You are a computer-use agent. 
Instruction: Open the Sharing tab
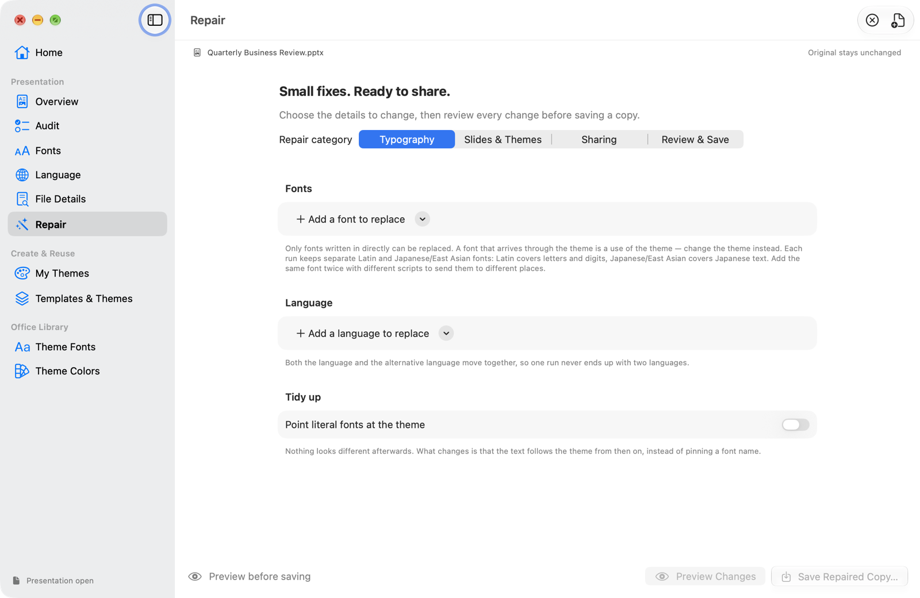(x=599, y=140)
